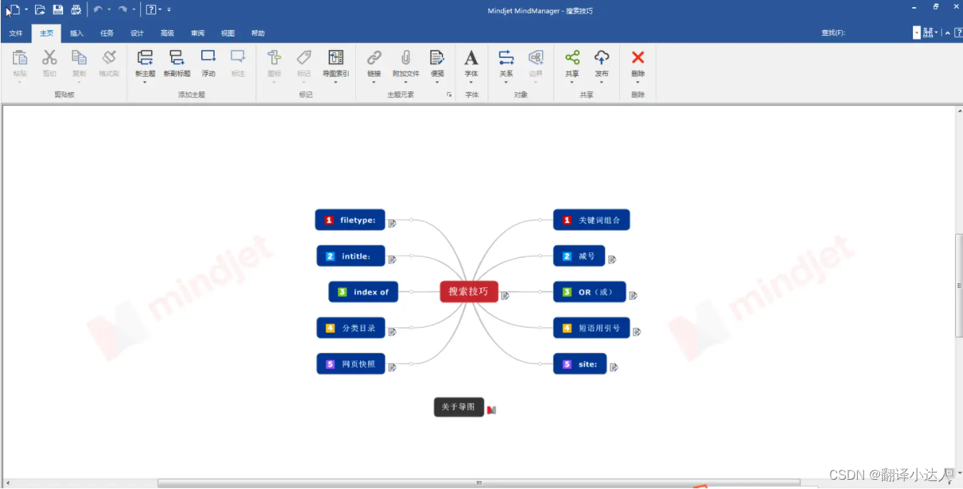Click the Callout (标注) icon
963x489 pixels.
(x=238, y=57)
